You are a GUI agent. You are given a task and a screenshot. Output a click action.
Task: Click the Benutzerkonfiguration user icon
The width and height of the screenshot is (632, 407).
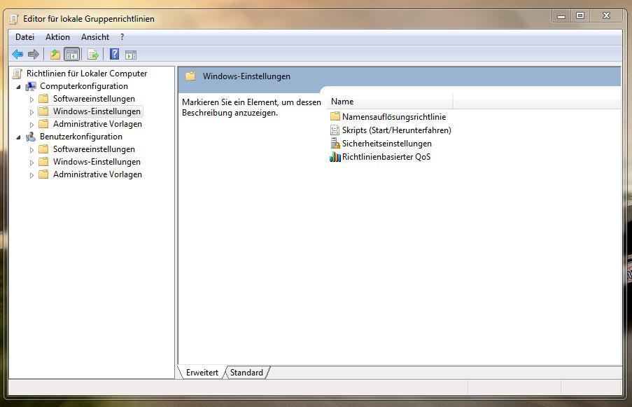[x=31, y=137]
